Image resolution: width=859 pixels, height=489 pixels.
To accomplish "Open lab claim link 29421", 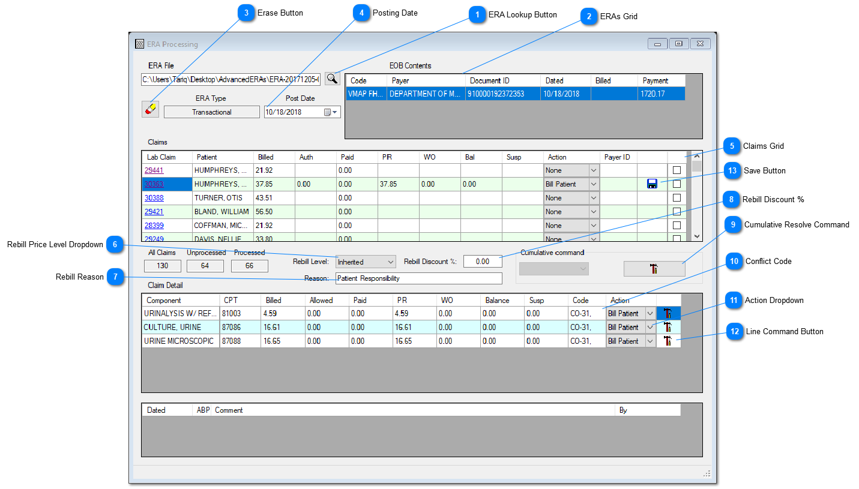I will click(154, 212).
